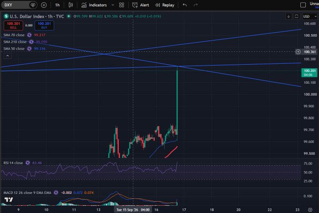Screen dimensions: 319x213
Task: Click the Replay rewind icon
Action: pyautogui.click(x=158, y=5)
